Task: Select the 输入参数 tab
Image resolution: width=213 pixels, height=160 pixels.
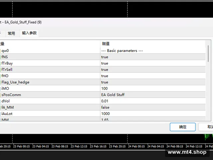Action: 29,33
